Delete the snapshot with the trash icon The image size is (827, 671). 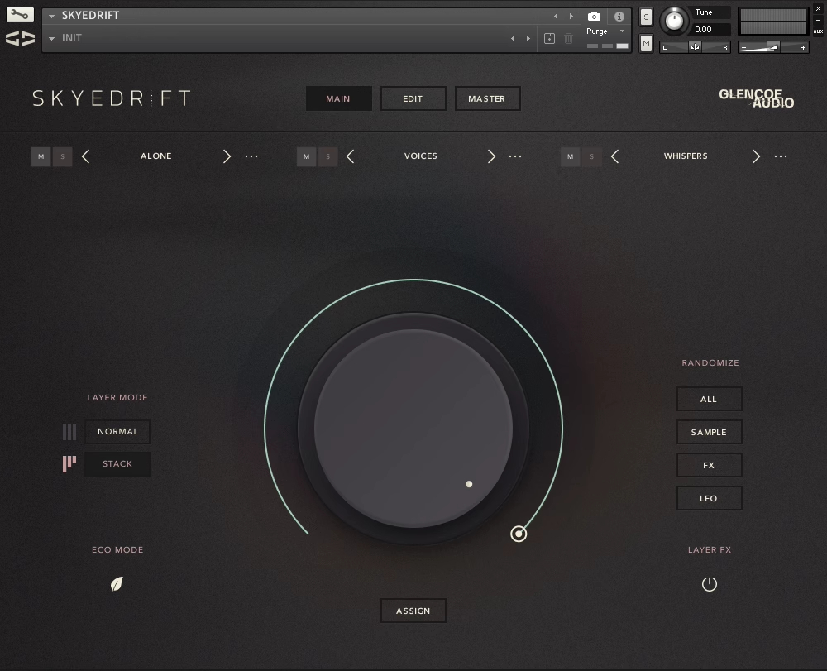(x=569, y=39)
